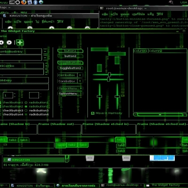188x188 pixels.
Task: Click the Column1 header
Action: coord(141,51)
